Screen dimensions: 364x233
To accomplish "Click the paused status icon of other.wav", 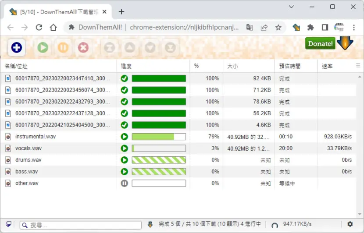I will [x=125, y=183].
